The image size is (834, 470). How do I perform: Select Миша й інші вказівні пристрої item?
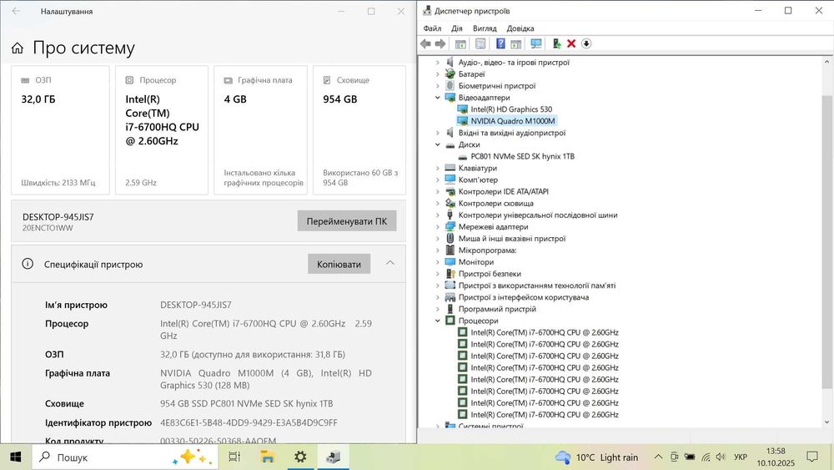(x=512, y=239)
